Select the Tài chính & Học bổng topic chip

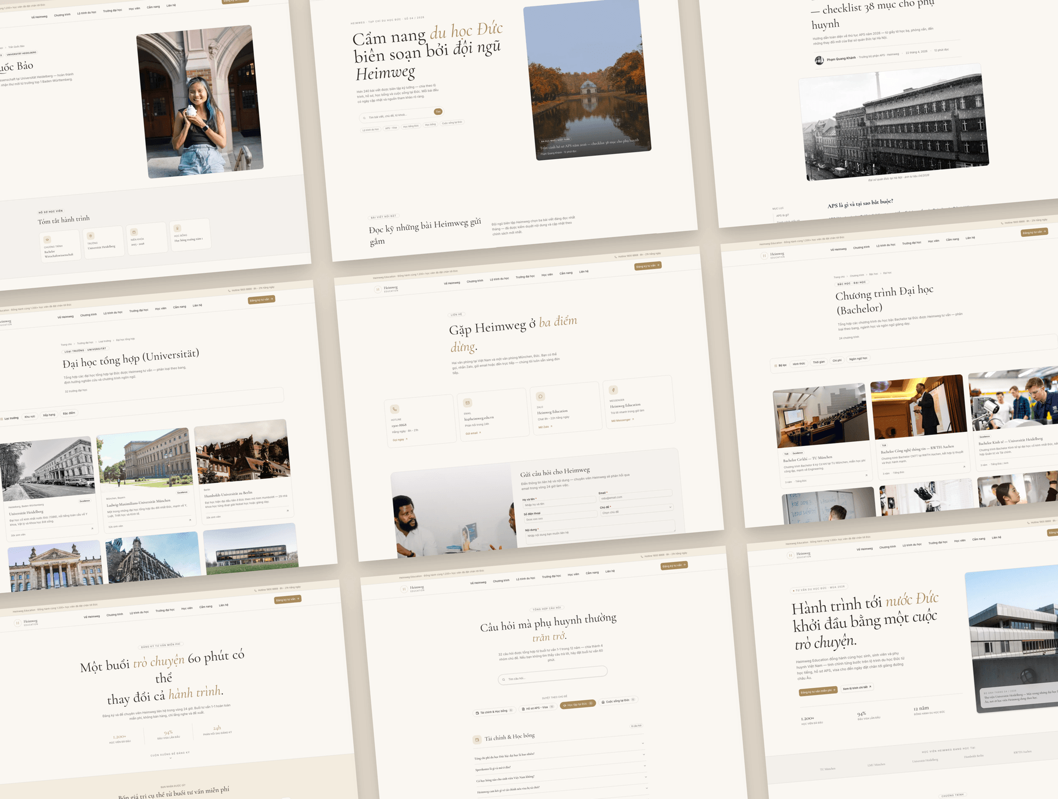494,711
